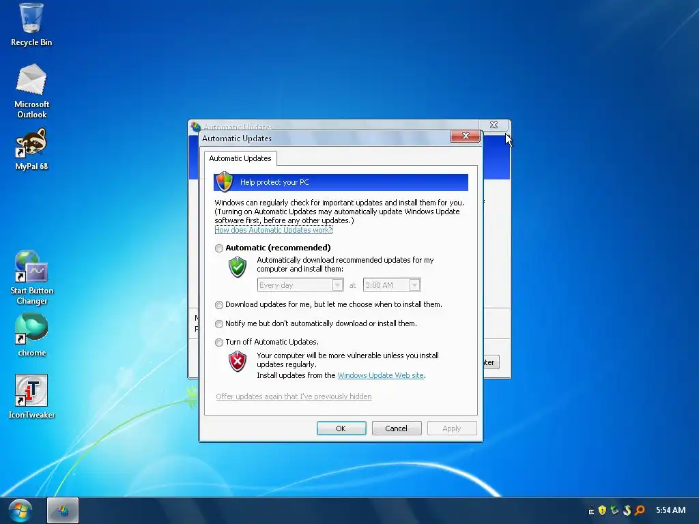
Task: Open How does Automatic Updates work link
Action: point(273,230)
